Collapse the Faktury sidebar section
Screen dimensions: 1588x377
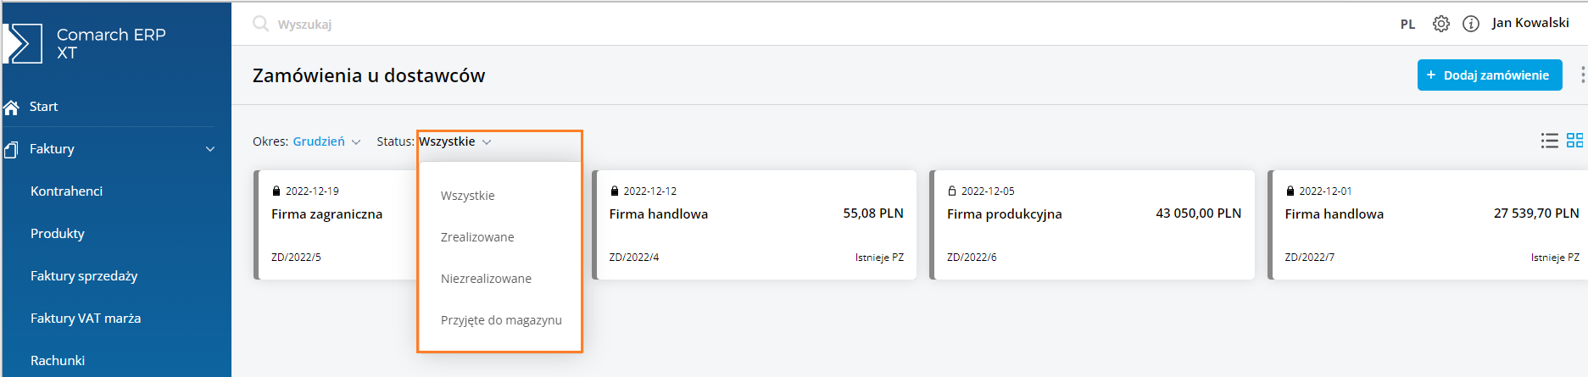click(x=210, y=149)
